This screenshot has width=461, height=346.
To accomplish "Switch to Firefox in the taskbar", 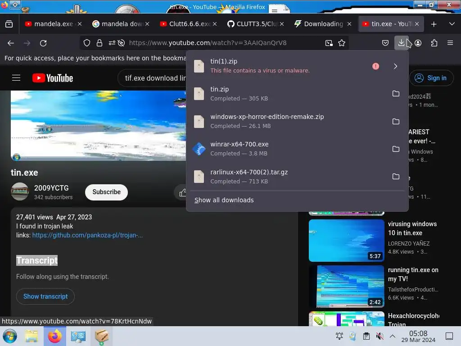I will point(55,336).
